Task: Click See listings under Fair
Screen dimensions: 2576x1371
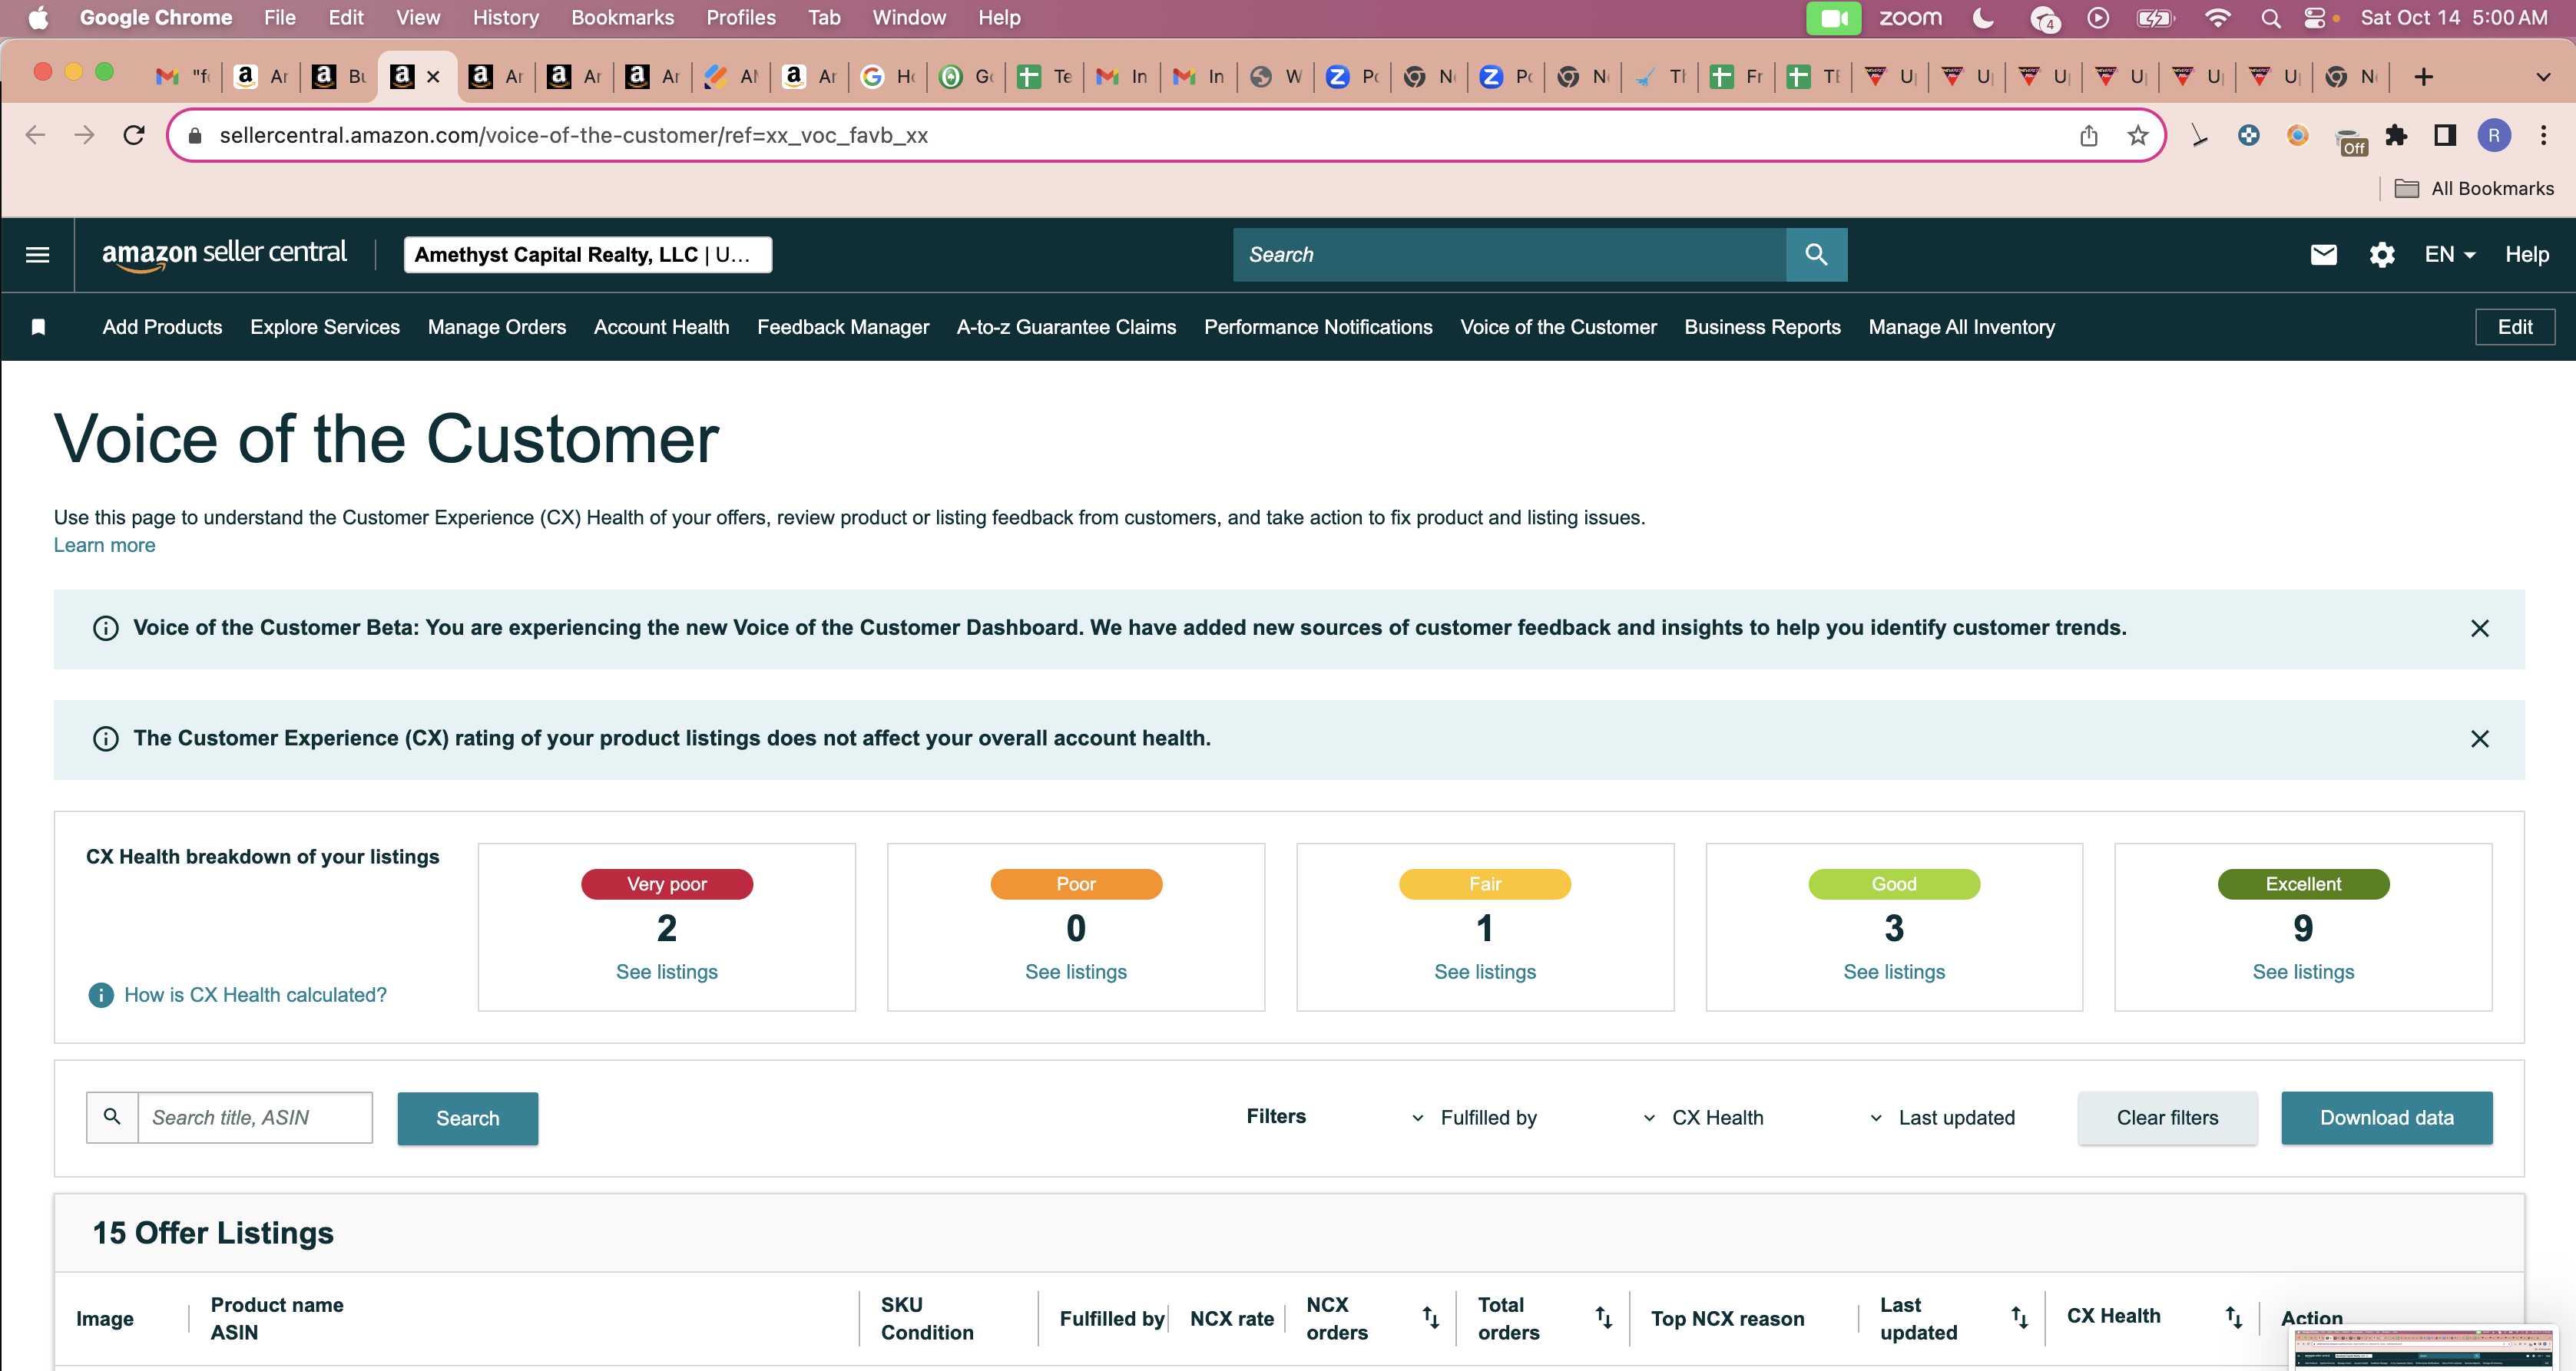Action: [1485, 973]
